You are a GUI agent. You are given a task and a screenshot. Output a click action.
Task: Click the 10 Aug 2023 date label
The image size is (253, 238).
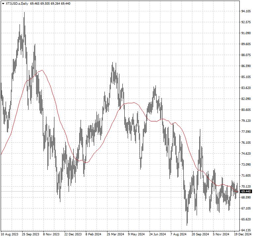10,234
